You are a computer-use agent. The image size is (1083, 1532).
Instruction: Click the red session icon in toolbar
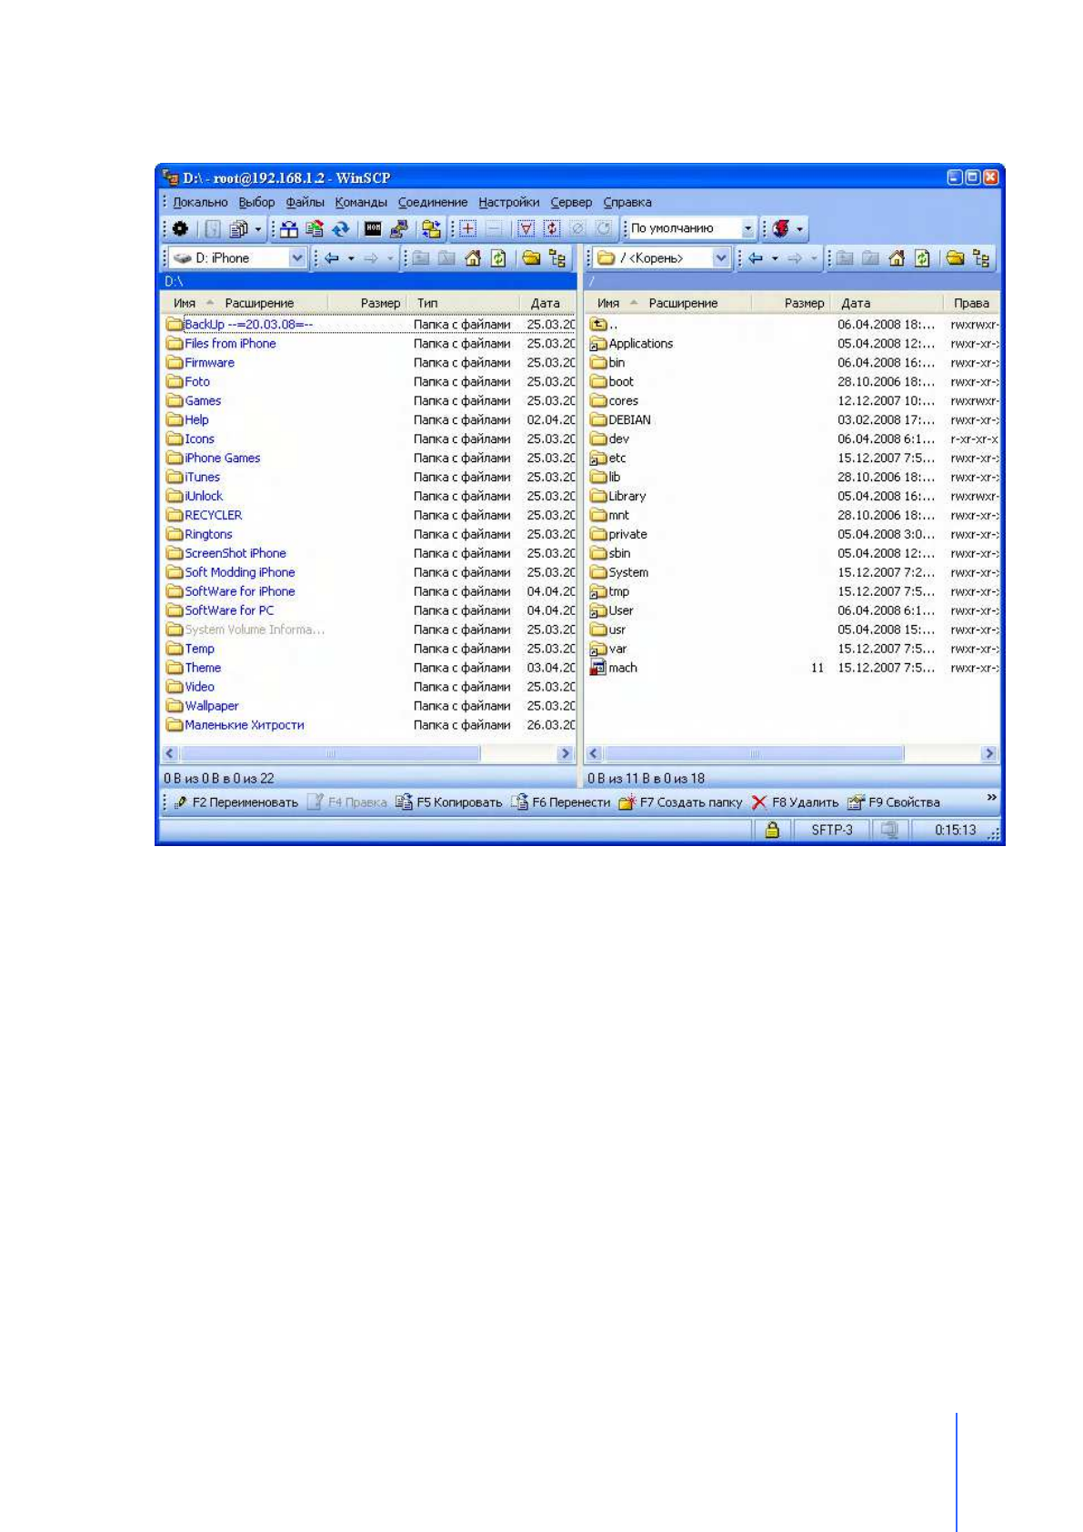[780, 229]
